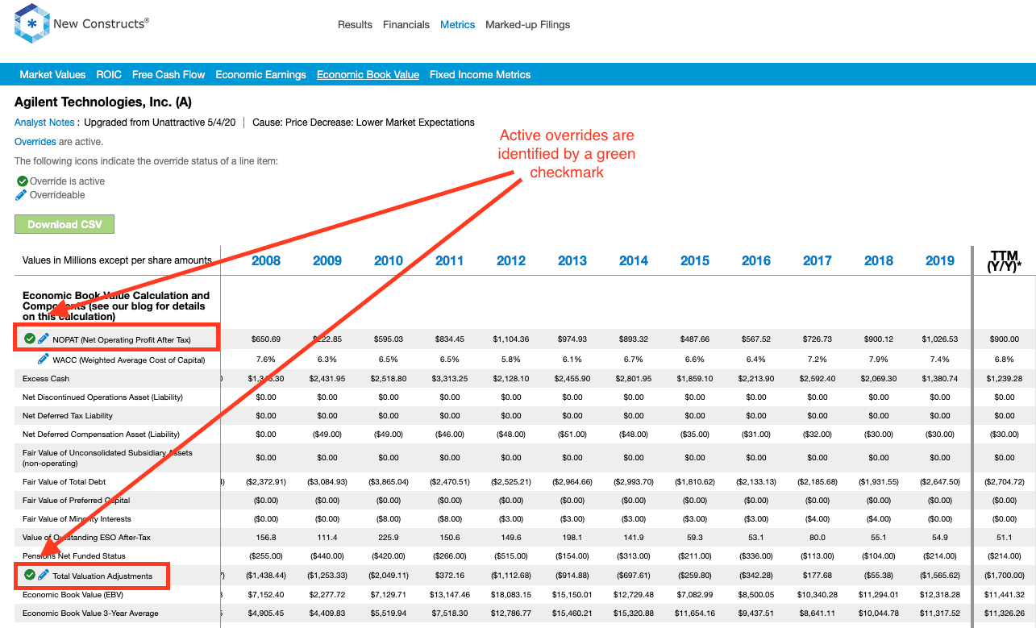Click Net Discontinued Operations Asset (Liability) label
Viewport: 1036px width, 628px height.
click(x=102, y=397)
